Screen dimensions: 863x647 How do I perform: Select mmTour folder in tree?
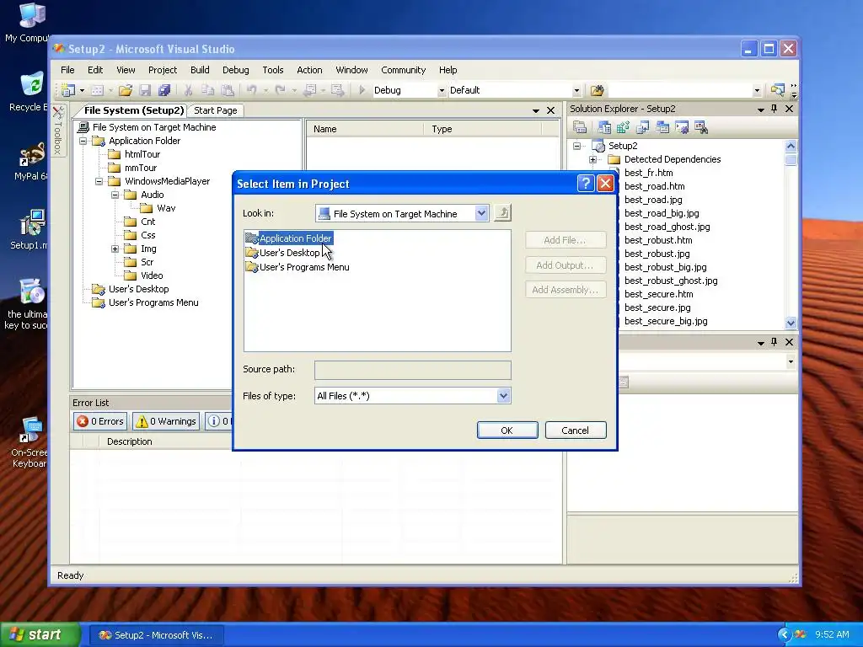141,168
